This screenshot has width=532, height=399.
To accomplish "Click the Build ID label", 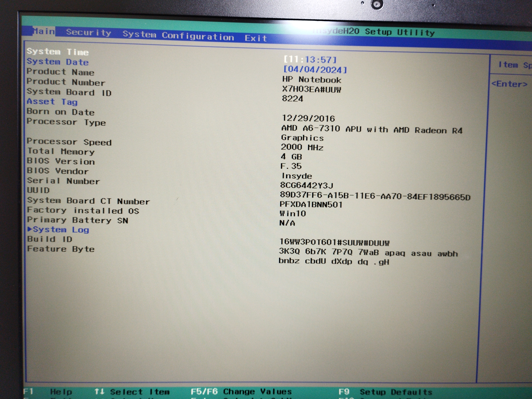I will tap(50, 239).
